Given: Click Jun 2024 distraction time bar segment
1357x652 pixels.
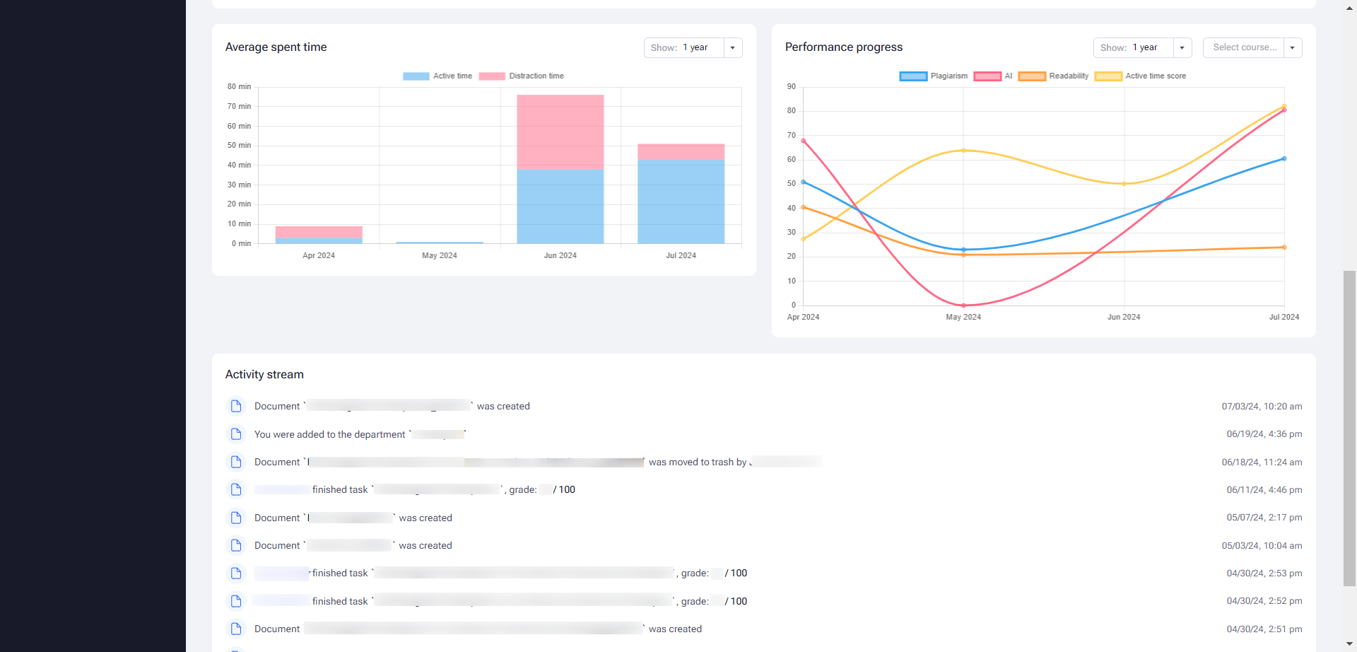Looking at the screenshot, I should tap(560, 132).
